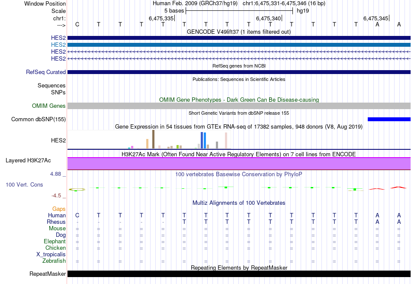Click the Rhesus alignment row label
Viewport: 411px width, 284px height.
pos(56,222)
